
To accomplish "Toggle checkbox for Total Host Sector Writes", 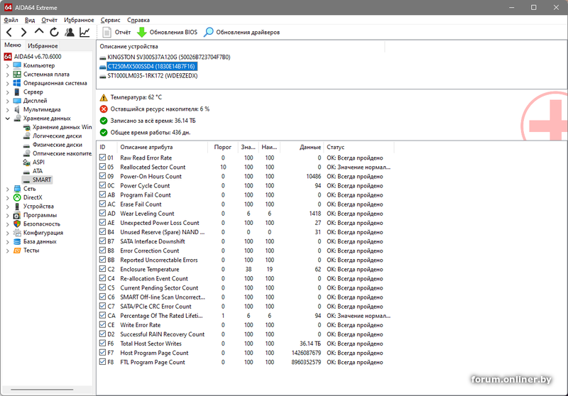I will coord(103,343).
